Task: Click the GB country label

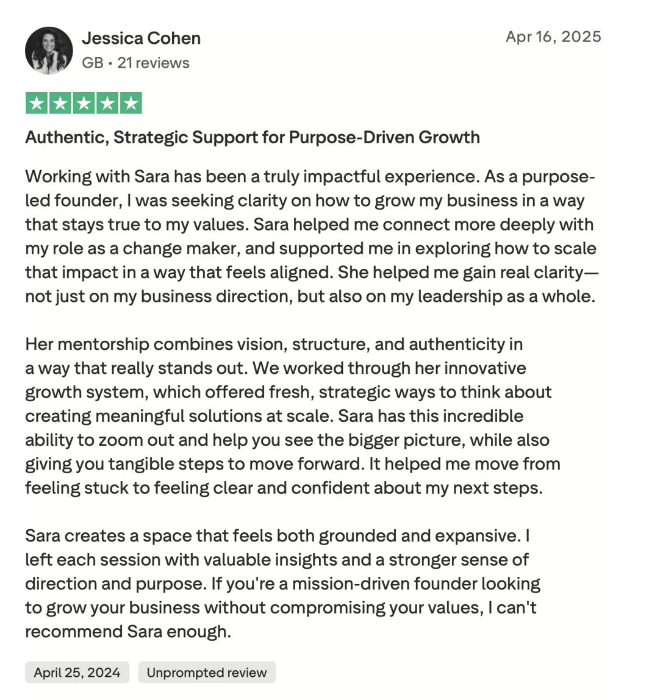Action: 93,63
